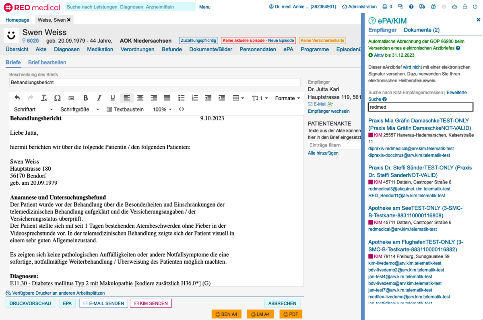Undo the last edit in the letter editor
The image size is (483, 320).
tap(17, 98)
